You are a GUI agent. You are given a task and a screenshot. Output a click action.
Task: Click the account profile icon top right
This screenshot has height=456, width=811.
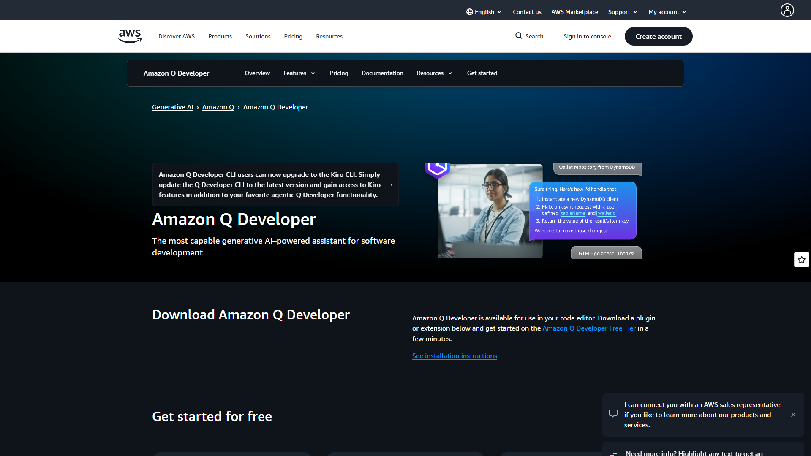pos(787,10)
